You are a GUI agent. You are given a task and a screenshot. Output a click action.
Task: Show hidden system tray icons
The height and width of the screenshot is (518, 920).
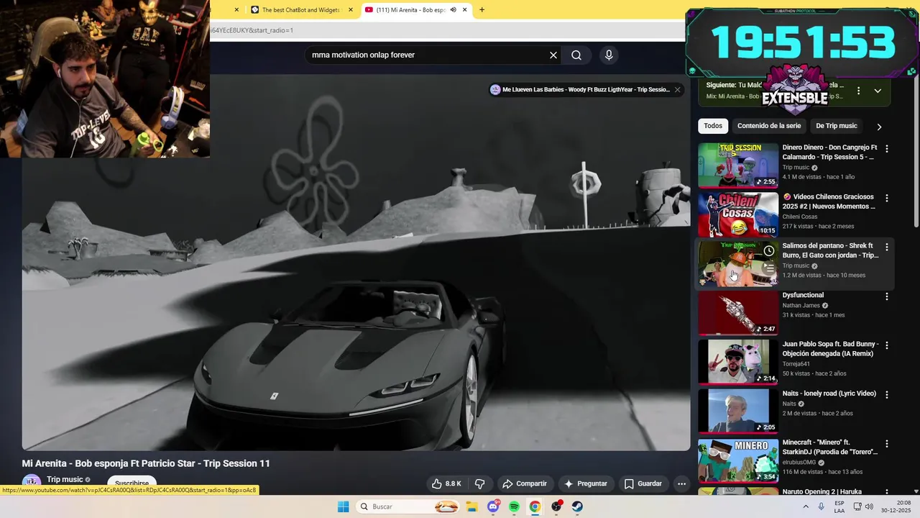806,506
